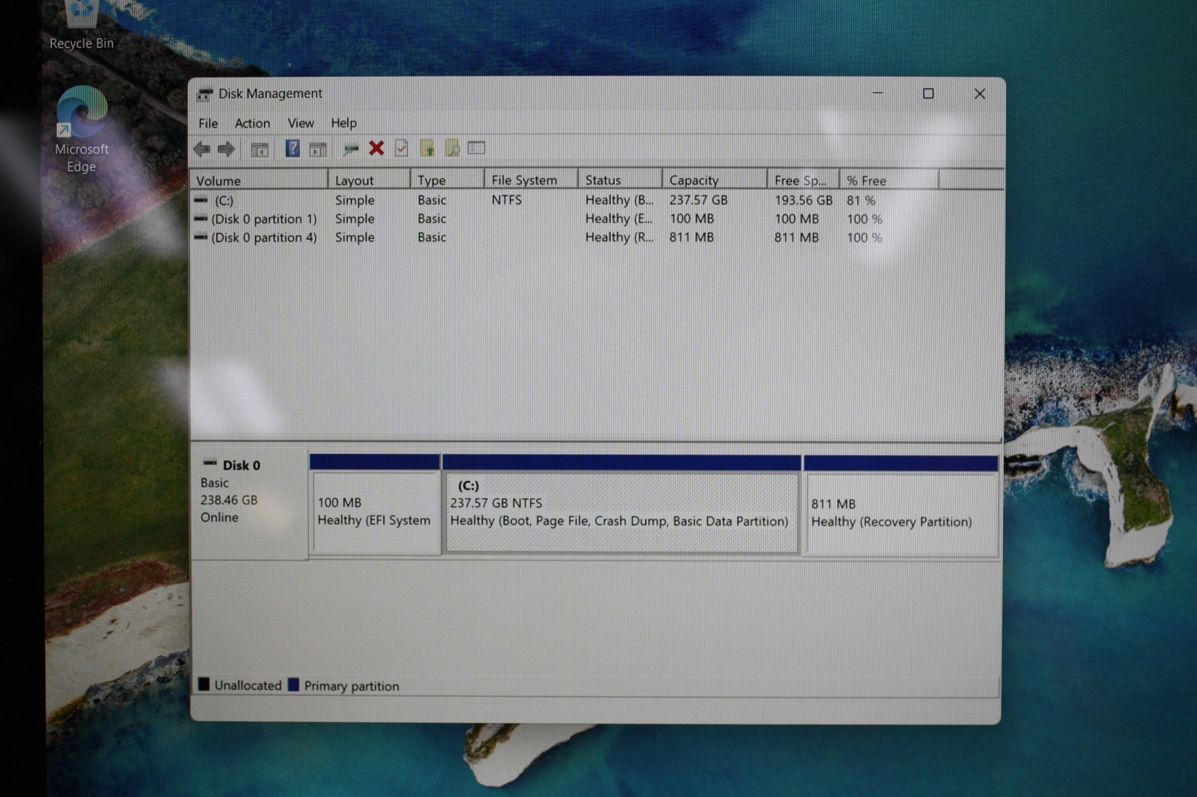Screen dimensions: 1197x797
Task: Click the 811 MB capacity cell in list
Action: click(x=692, y=237)
